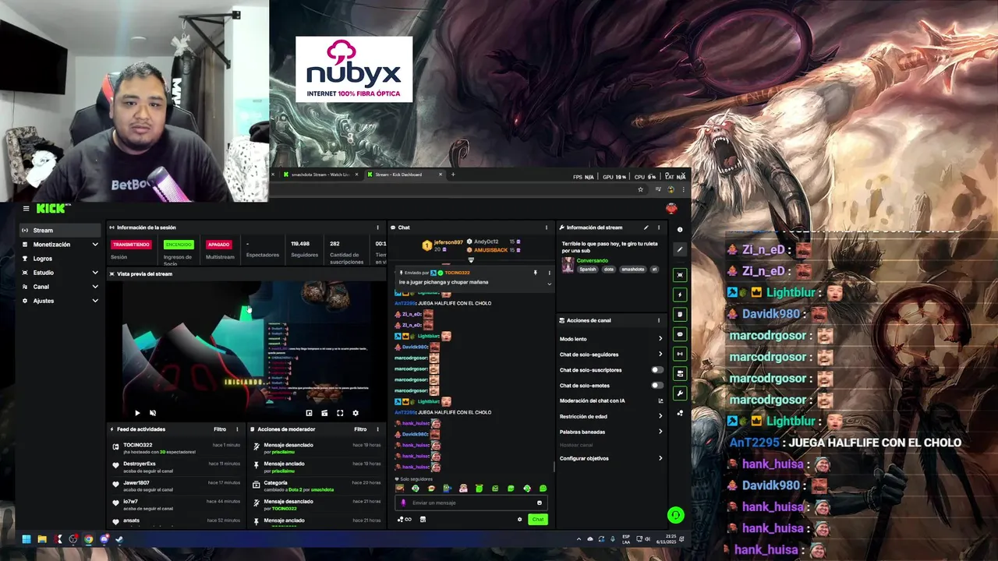Show hidden tray icons

pos(579,538)
